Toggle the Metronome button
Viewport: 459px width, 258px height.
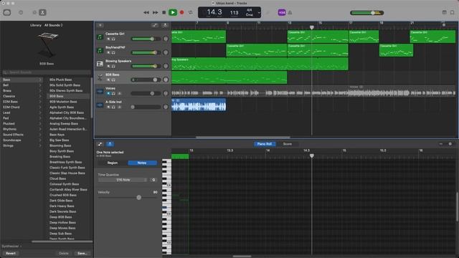point(290,13)
